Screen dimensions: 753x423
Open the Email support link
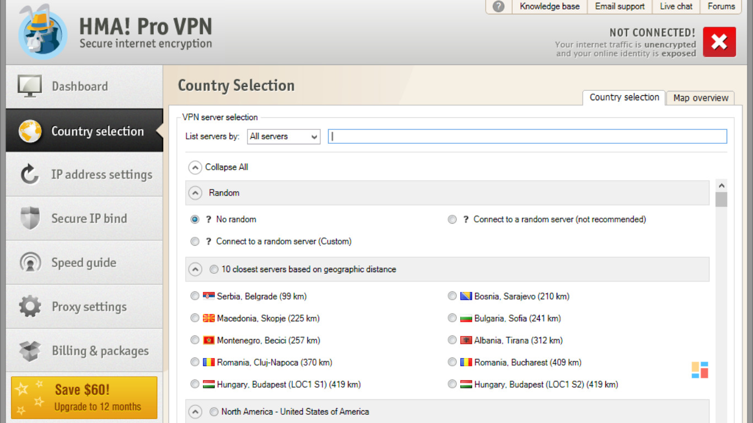point(620,7)
